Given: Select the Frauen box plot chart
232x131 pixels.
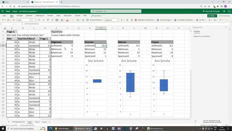Looking at the screenshot, I should tap(162, 87).
